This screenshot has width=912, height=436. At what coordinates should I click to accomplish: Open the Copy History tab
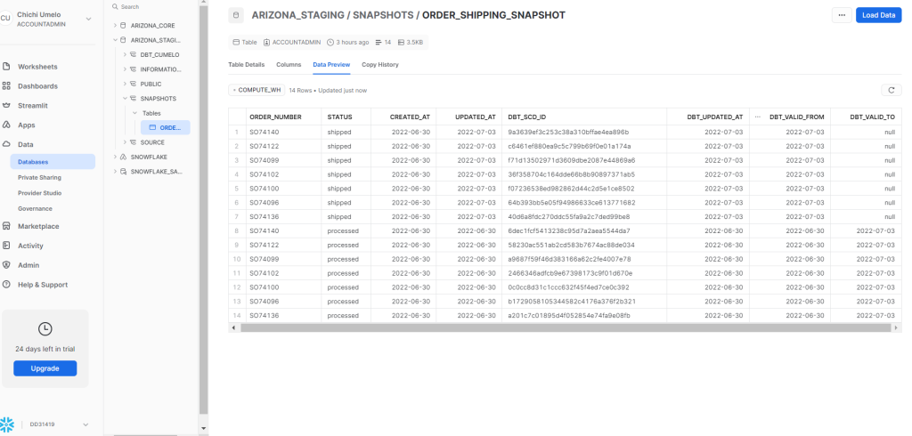coord(379,65)
